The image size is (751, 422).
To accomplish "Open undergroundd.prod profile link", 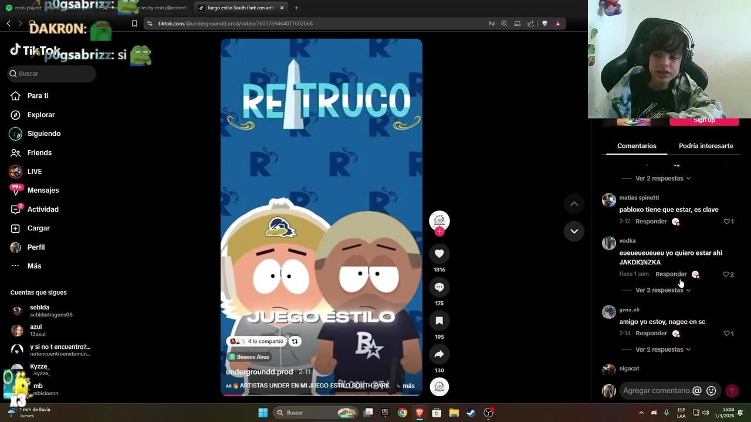I will coord(259,372).
